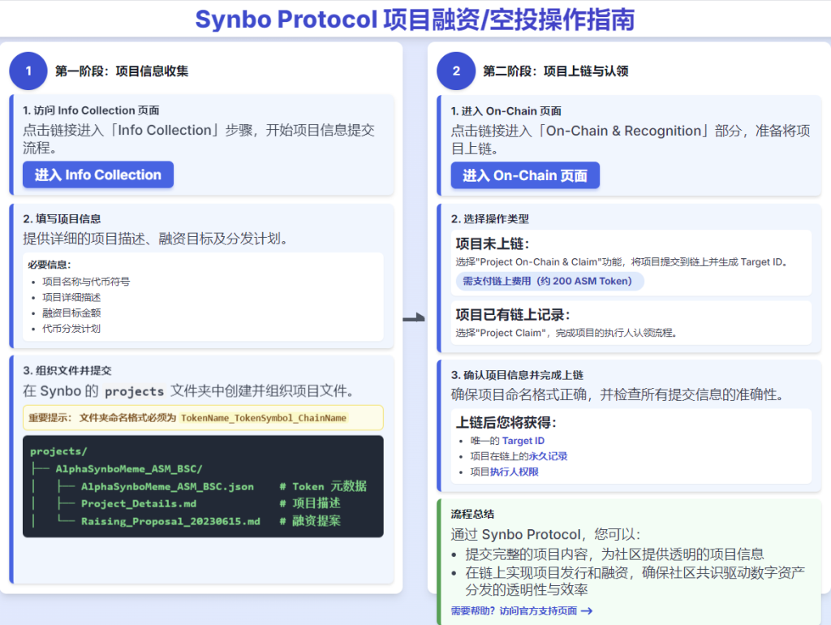831x625 pixels.
Task: Click text 通过 Synbo Protocol，您可以:
Action: click(x=546, y=534)
